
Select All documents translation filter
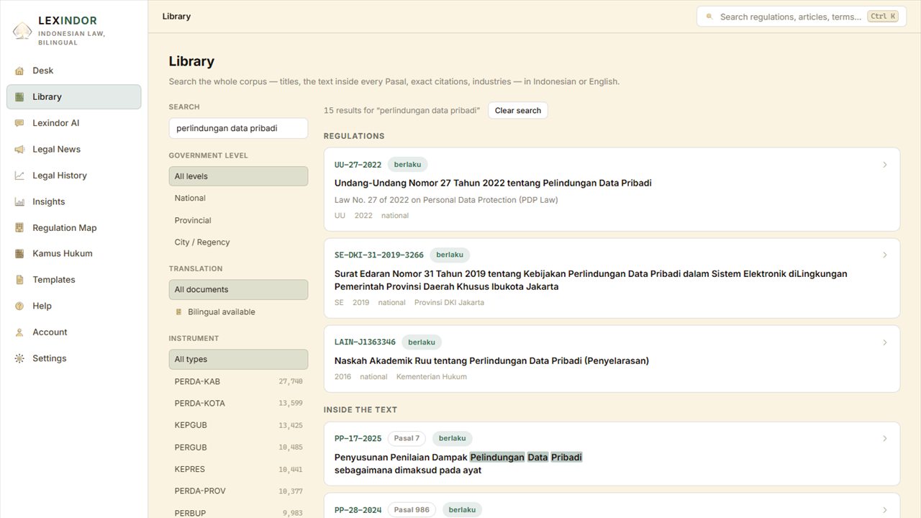238,290
